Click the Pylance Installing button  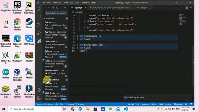click(63, 57)
